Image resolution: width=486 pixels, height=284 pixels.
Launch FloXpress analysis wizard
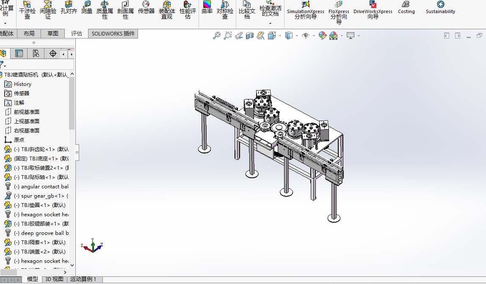(339, 12)
